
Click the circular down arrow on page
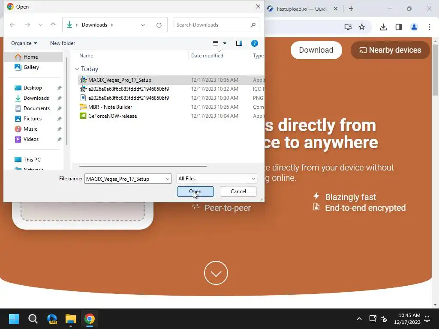216,273
